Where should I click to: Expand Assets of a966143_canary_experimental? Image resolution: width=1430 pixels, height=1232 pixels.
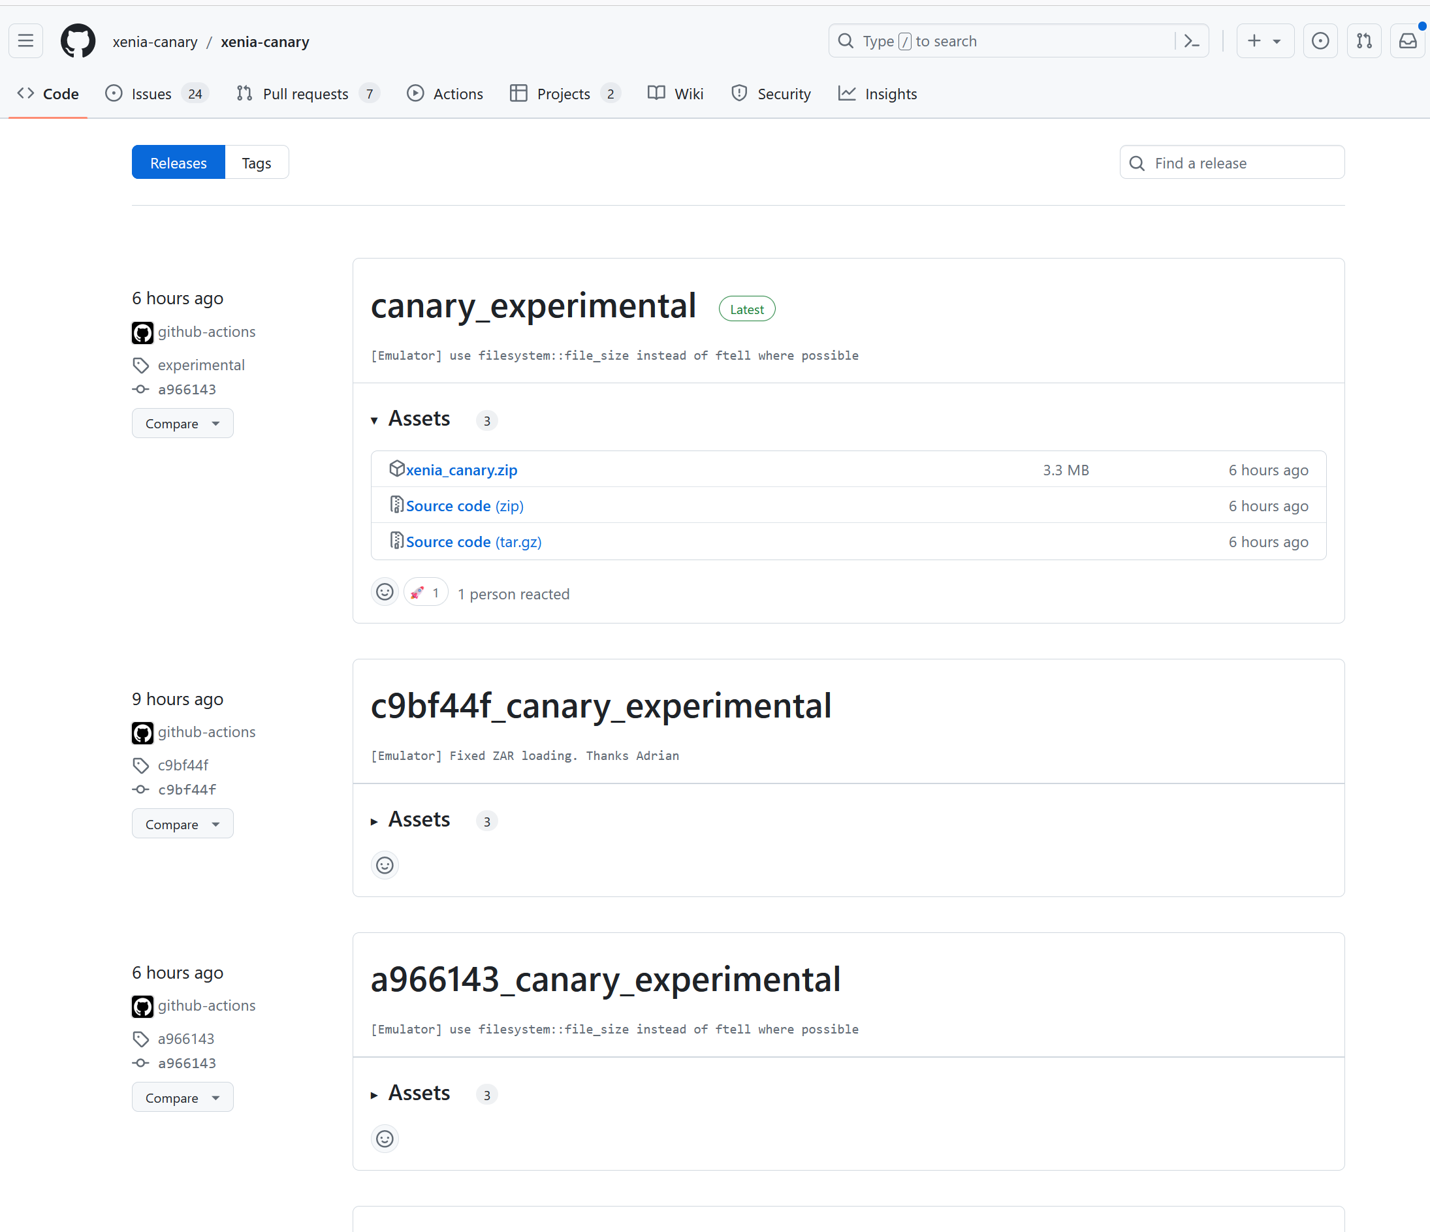pos(419,1094)
